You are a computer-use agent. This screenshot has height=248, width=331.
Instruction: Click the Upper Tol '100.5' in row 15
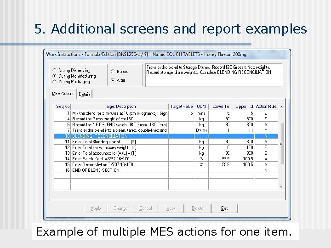coord(243,164)
